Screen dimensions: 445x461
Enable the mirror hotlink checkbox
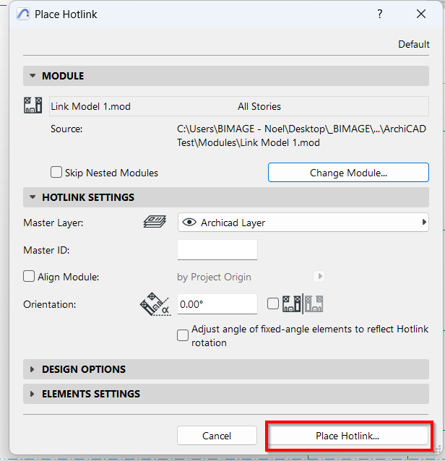point(273,304)
